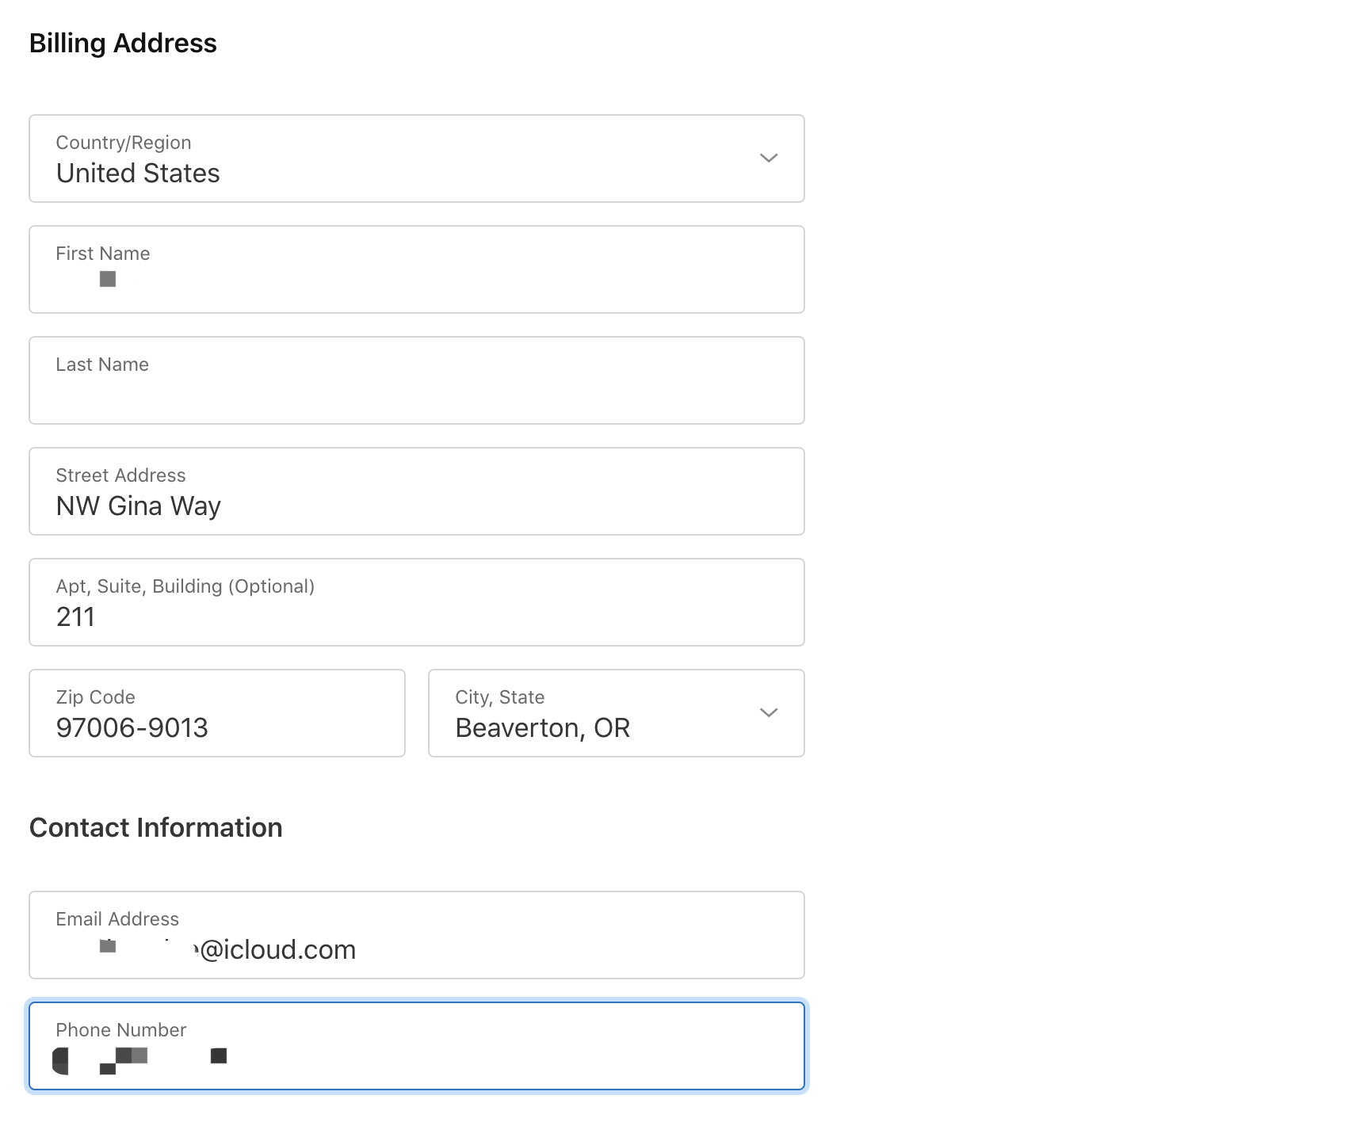Click the City, State chevron arrow
This screenshot has height=1122, width=1352.
point(768,713)
